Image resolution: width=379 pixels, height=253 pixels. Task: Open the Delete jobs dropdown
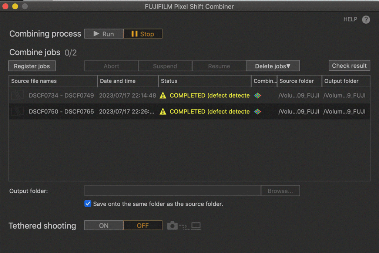(x=273, y=66)
